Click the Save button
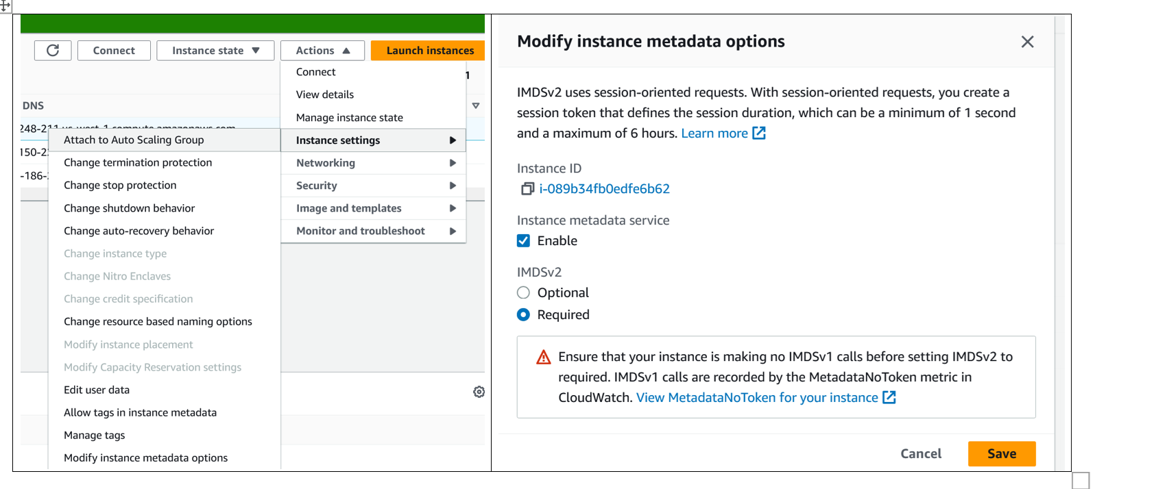The image size is (1156, 489). point(1001,453)
